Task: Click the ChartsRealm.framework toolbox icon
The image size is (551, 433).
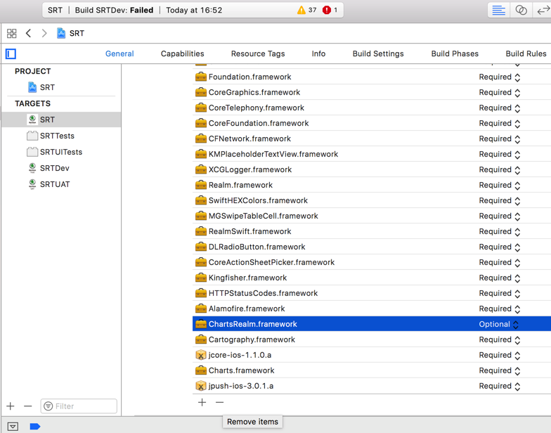Action: (201, 323)
